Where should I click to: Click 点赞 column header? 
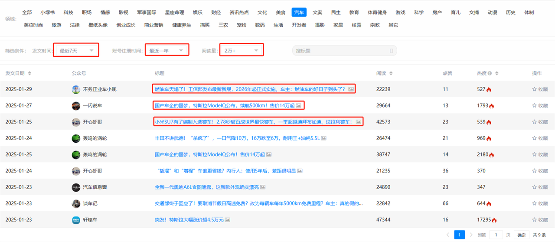point(447,73)
